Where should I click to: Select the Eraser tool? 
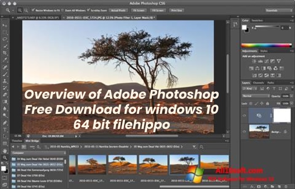tap(5, 94)
